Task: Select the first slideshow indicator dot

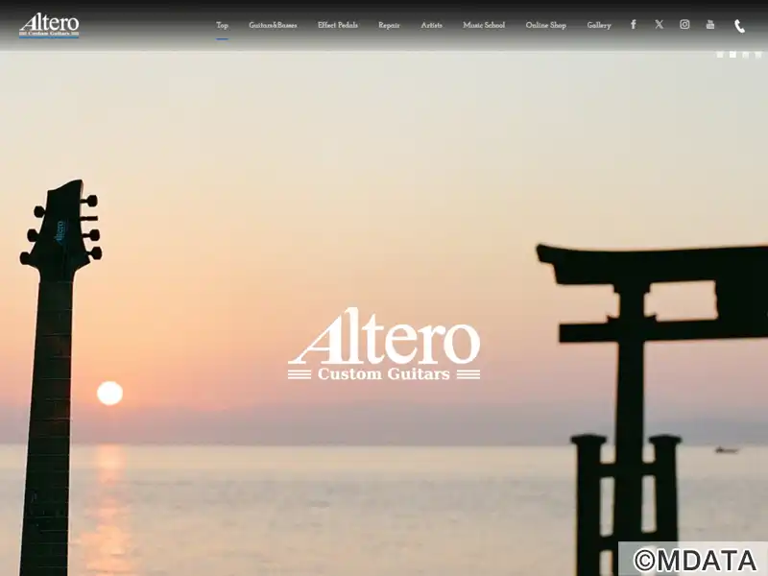Action: click(x=720, y=55)
